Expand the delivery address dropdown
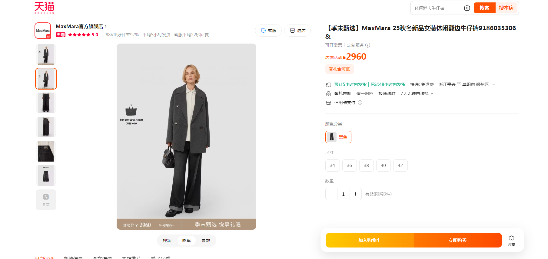 coord(493,84)
